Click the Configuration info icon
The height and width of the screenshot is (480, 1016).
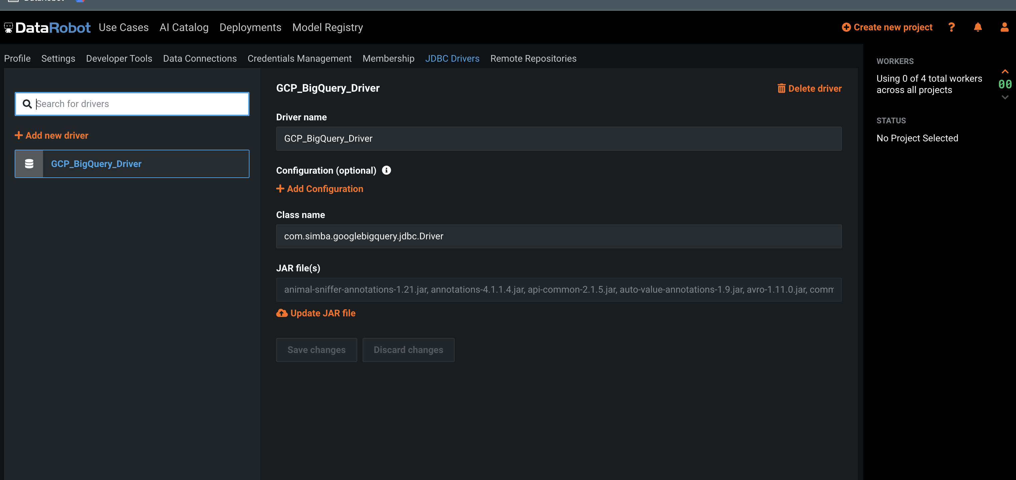pyautogui.click(x=387, y=170)
